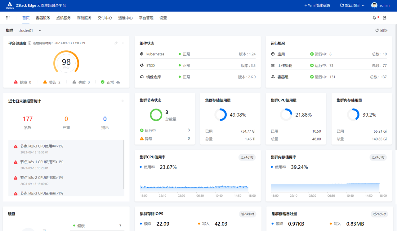Screen dimensions: 397x231
Task: Click the 健康 disk status row
Action: point(97,226)
